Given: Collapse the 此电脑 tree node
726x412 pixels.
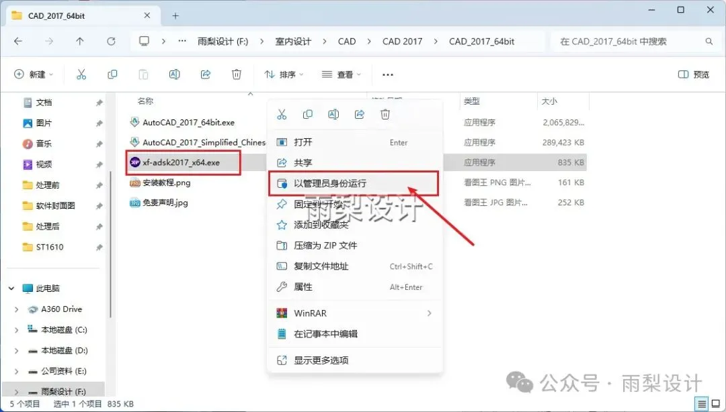Looking at the screenshot, I should (x=11, y=289).
